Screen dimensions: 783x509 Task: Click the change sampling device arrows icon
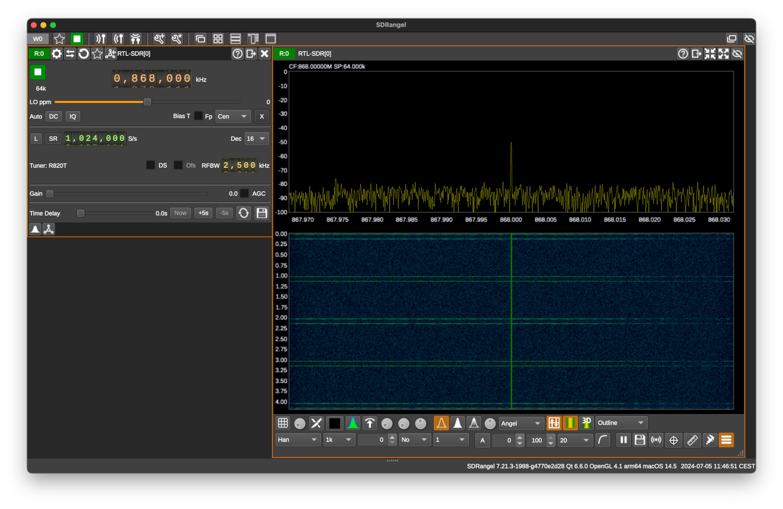click(x=70, y=54)
